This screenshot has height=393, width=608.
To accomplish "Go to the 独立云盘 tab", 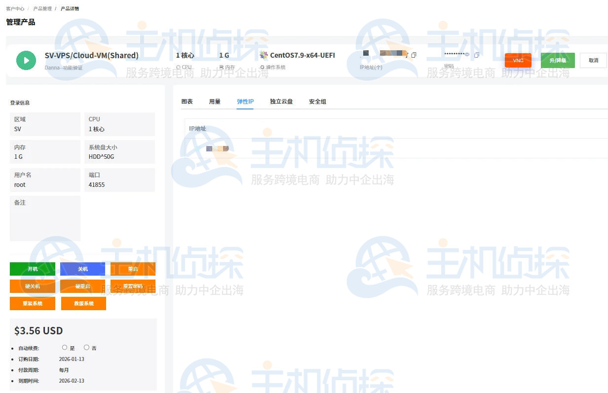I will point(281,102).
